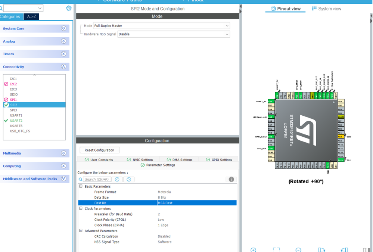This screenshot has height=252, width=373.
Task: Select pin PA5 labeled LD2 Green Led
Action: 271,117
